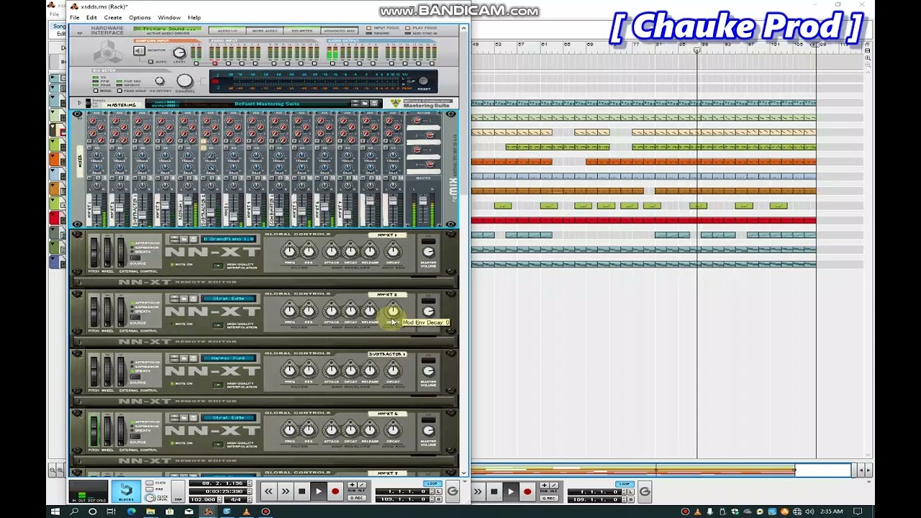Viewport: 921px width, 518px height.
Task: Click the More Audio button
Action: tap(265, 31)
